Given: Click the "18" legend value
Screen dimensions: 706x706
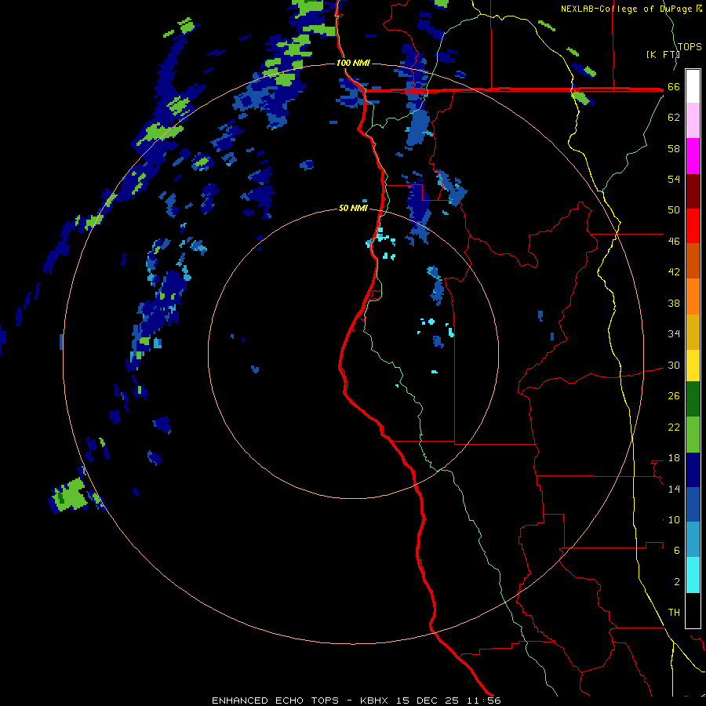Looking at the screenshot, I should 674,458.
